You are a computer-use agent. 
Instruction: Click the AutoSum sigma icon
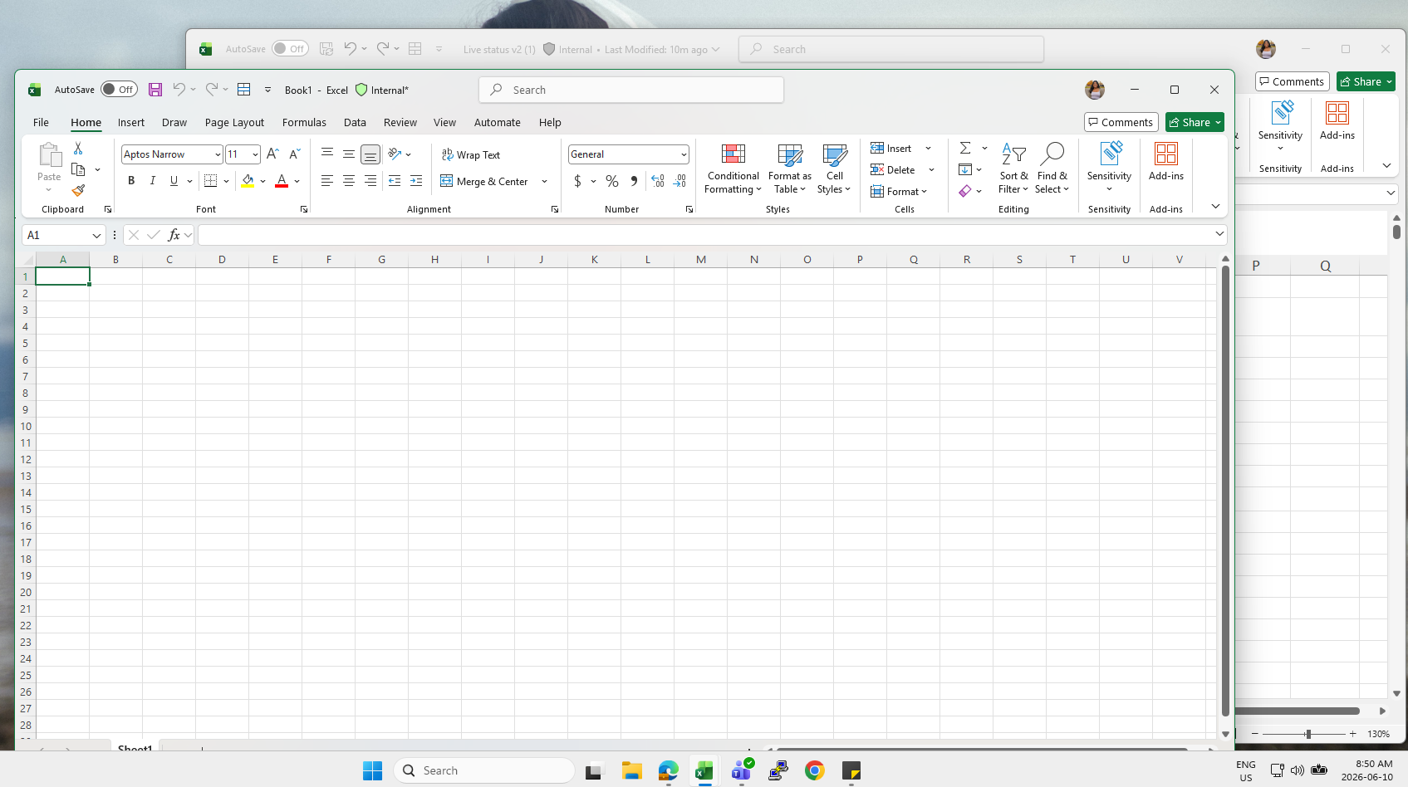(x=965, y=148)
